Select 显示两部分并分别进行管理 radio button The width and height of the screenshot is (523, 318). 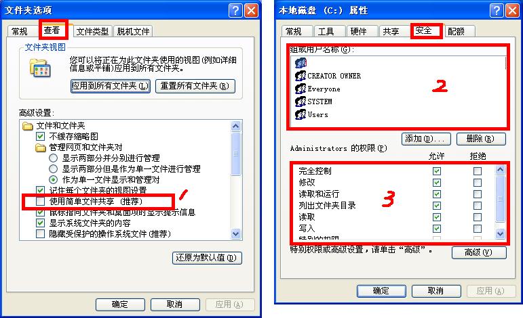pos(54,158)
